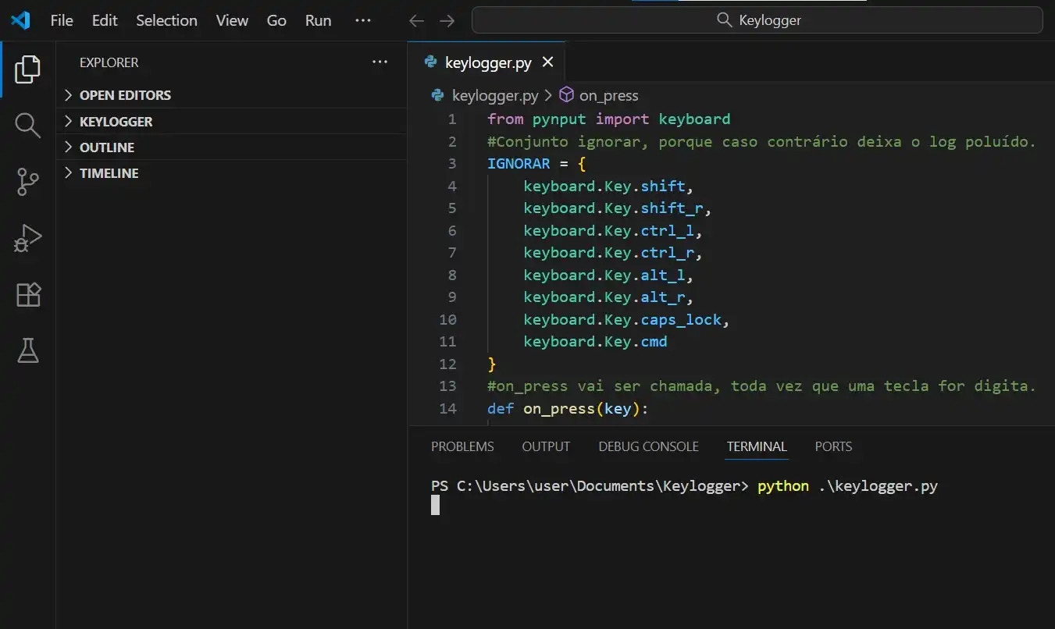Open the Run and Debug view
Screen dimensions: 1055x629
(x=27, y=239)
